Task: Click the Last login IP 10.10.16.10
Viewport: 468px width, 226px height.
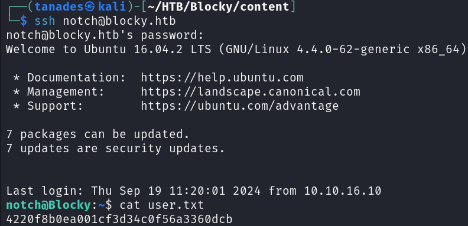Action: (x=343, y=191)
